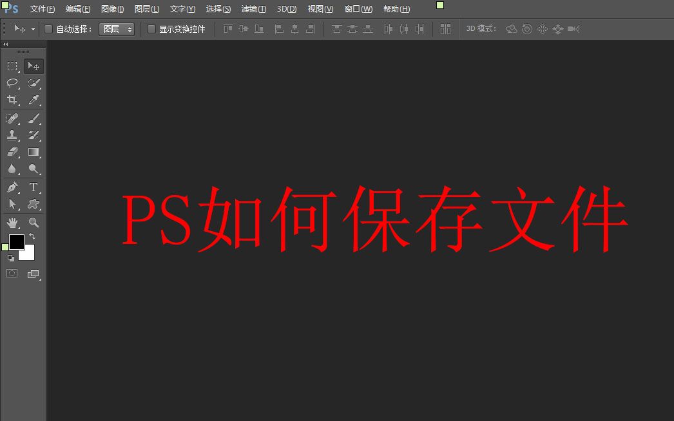
Task: Open the foreground color picker
Action: click(15, 243)
